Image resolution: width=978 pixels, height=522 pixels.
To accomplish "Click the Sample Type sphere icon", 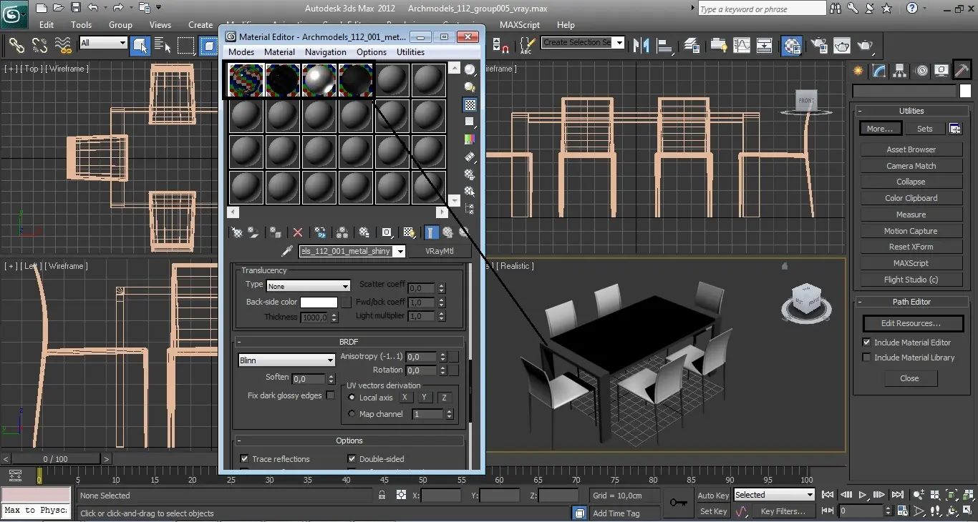I will tap(470, 70).
